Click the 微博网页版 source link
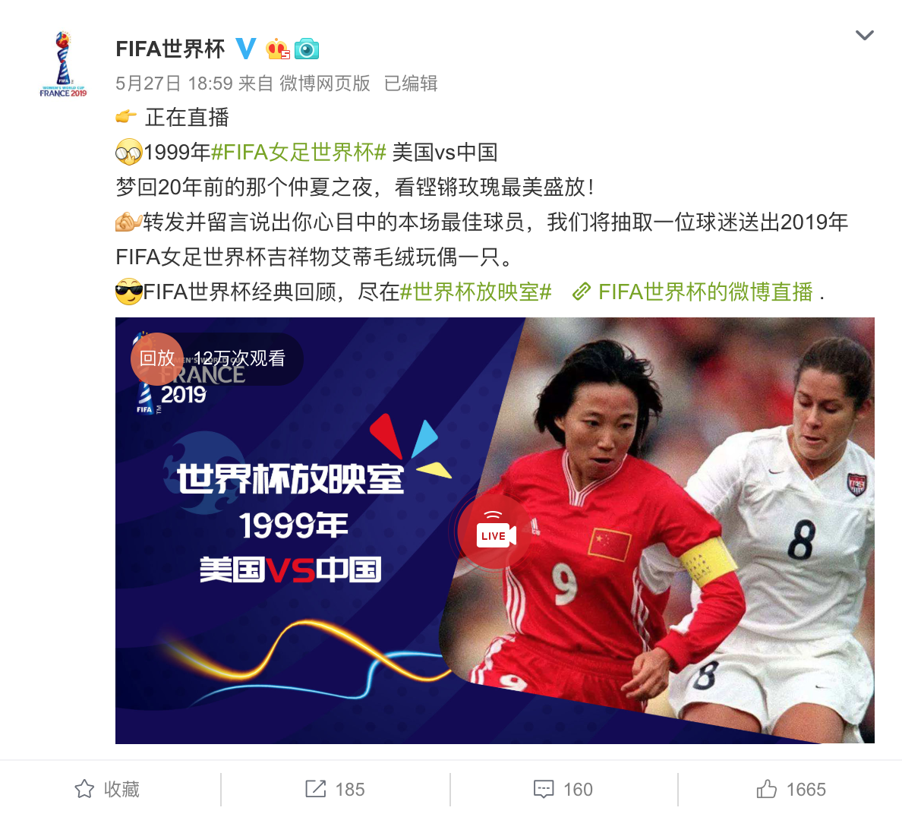 coord(325,84)
